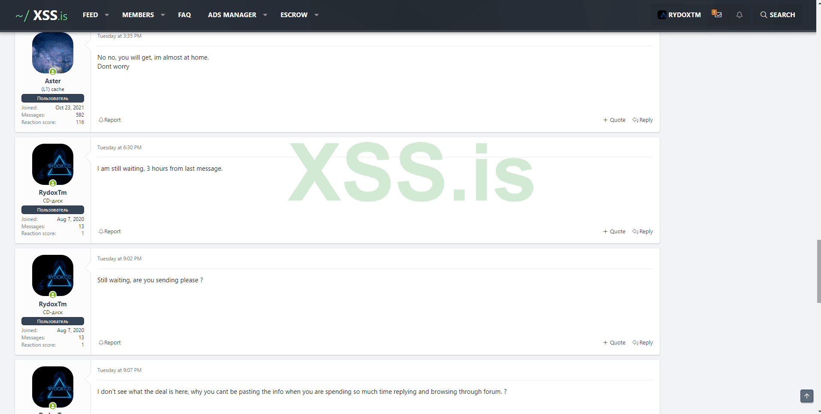
Task: Click Aster's message count '592'
Action: point(80,115)
